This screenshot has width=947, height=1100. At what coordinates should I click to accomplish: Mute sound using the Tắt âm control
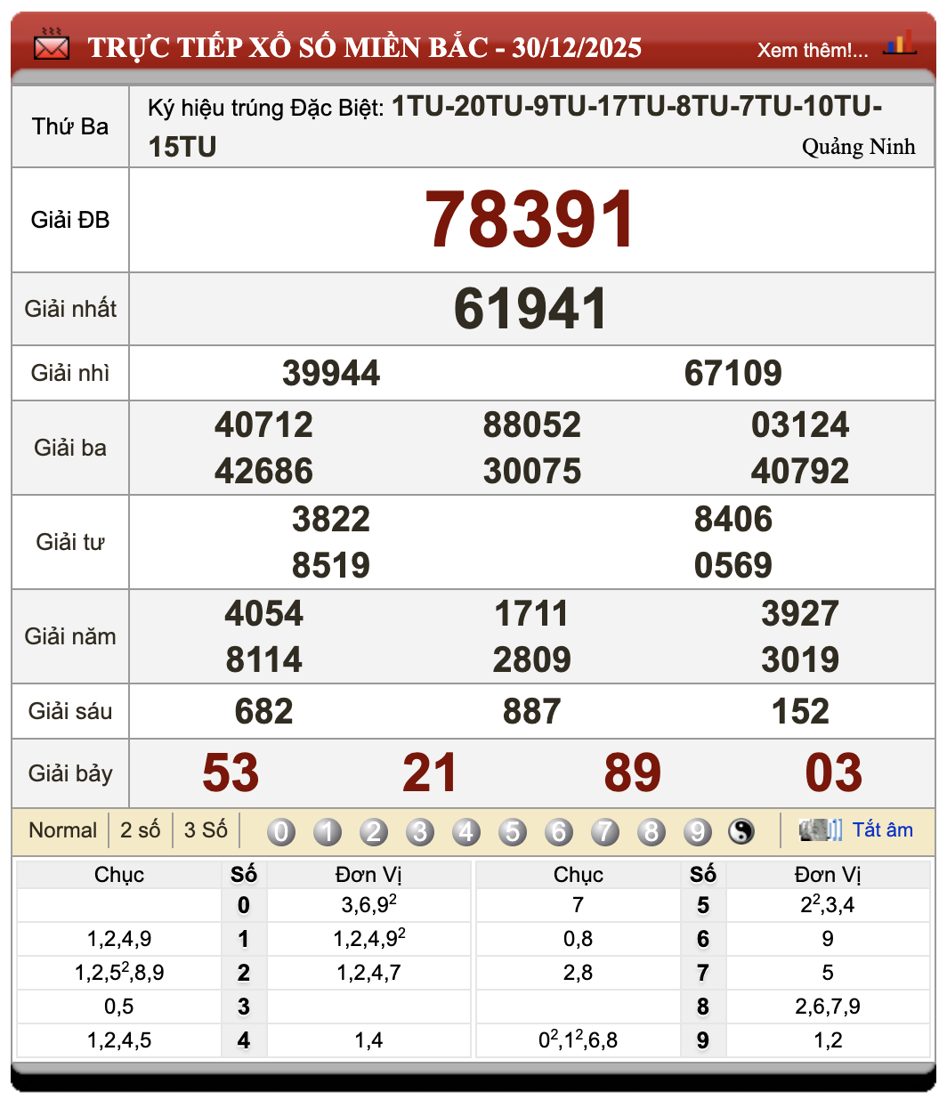[x=884, y=829]
